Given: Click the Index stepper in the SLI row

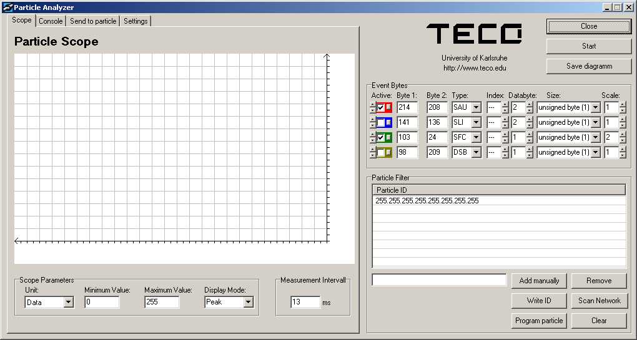Looking at the screenshot, I should point(505,122).
